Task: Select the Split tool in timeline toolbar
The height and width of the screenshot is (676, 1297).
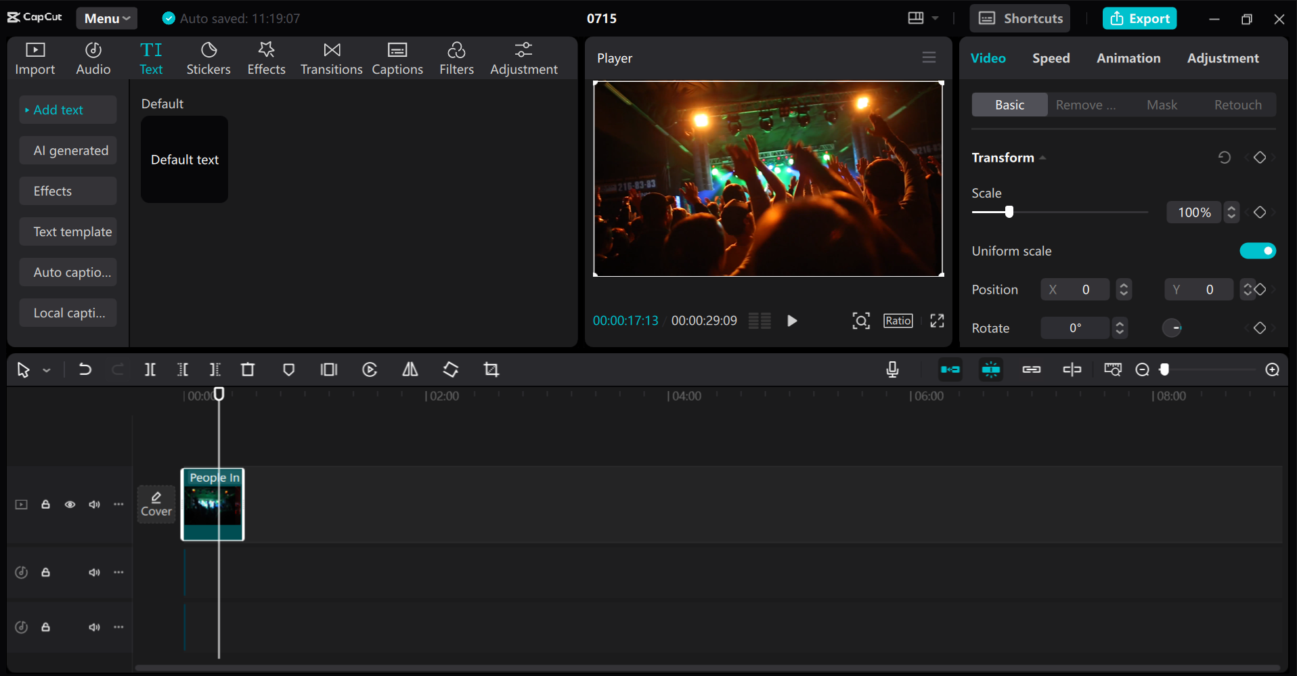Action: [x=150, y=369]
